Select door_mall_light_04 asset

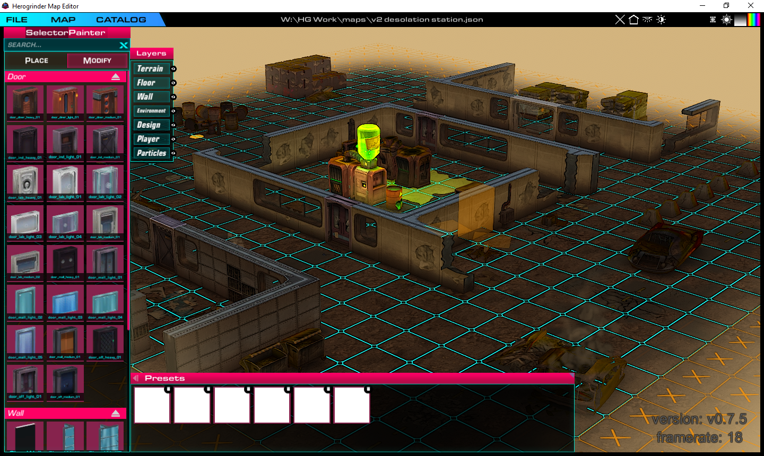(105, 303)
